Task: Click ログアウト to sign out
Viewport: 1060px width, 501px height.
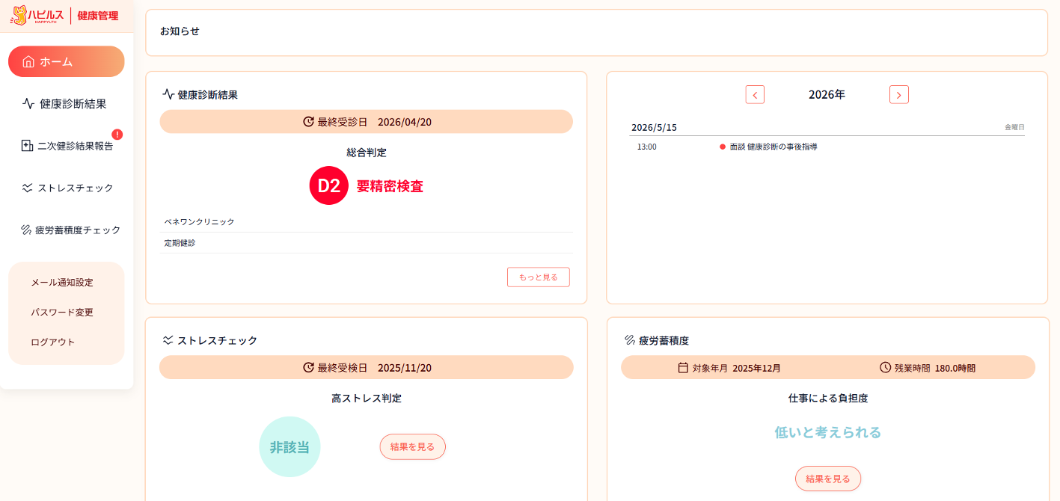Action: tap(53, 342)
